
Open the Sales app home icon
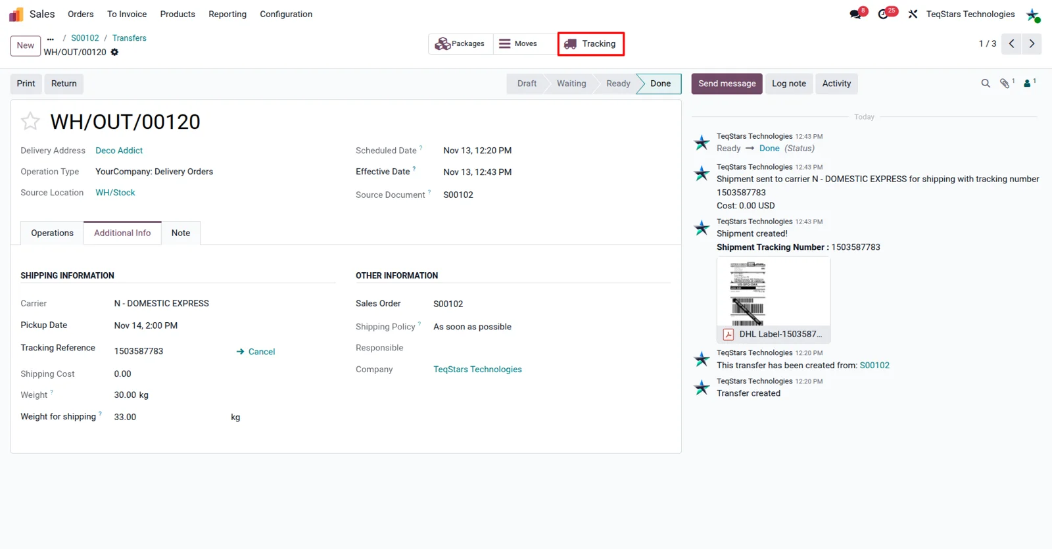[16, 14]
